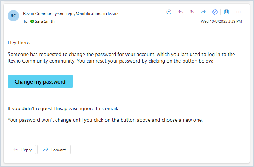Open the Apps grid icon

tap(226, 12)
